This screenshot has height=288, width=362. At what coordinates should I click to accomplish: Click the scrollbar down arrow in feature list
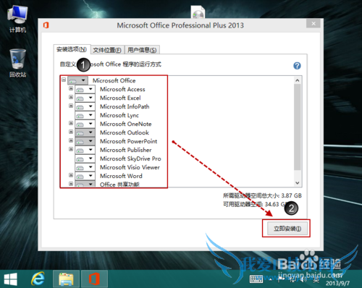tap(298, 183)
